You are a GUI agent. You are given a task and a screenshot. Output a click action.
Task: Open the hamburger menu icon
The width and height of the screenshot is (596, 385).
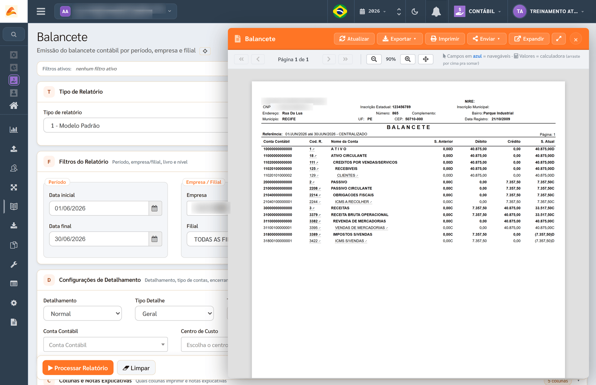tap(41, 11)
